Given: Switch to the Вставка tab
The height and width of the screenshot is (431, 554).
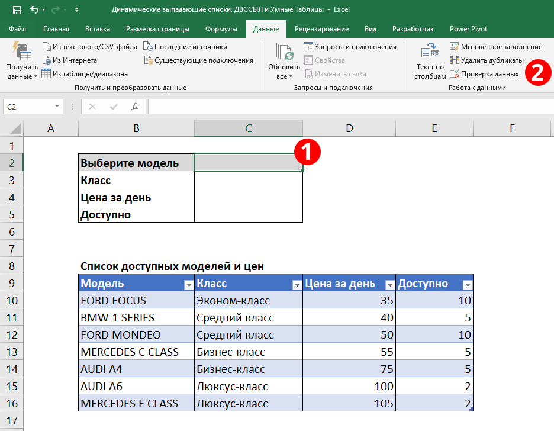Looking at the screenshot, I should [x=98, y=29].
